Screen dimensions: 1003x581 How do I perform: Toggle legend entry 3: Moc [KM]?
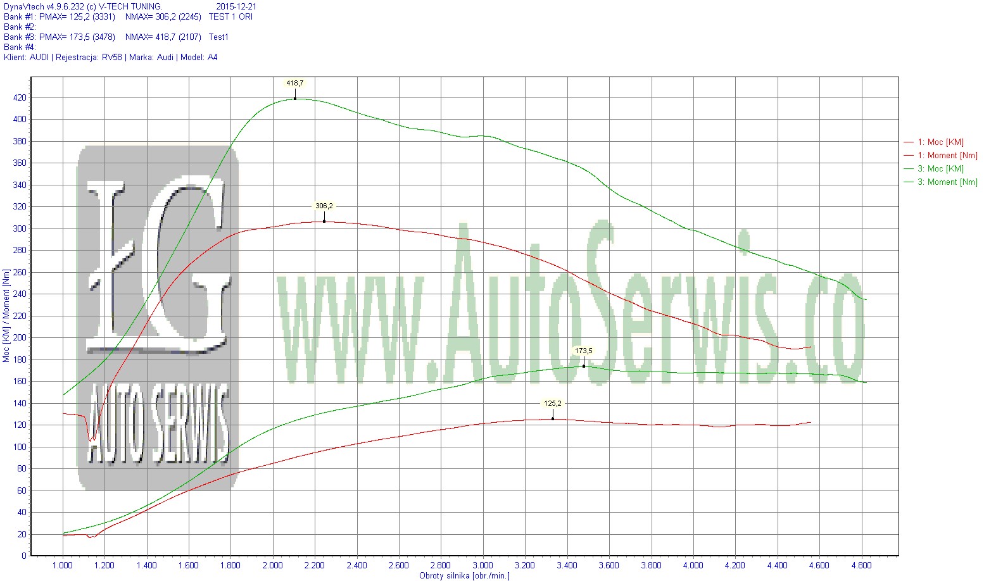pyautogui.click(x=940, y=169)
